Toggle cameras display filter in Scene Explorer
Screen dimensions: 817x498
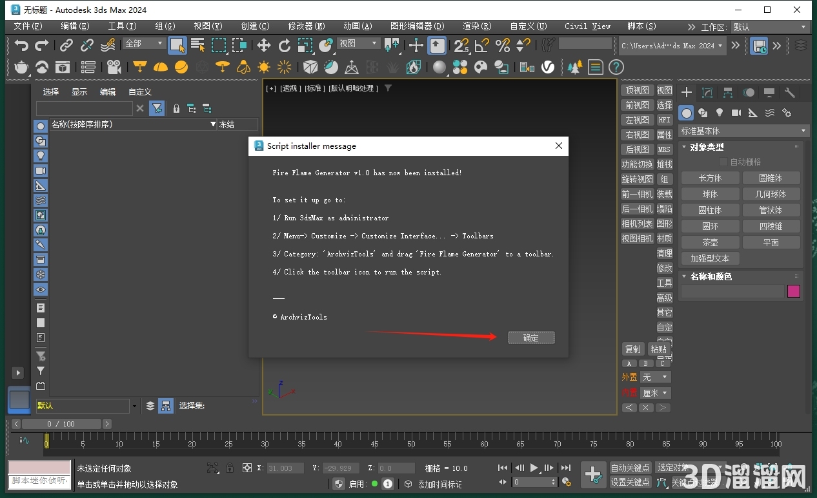[x=41, y=171]
